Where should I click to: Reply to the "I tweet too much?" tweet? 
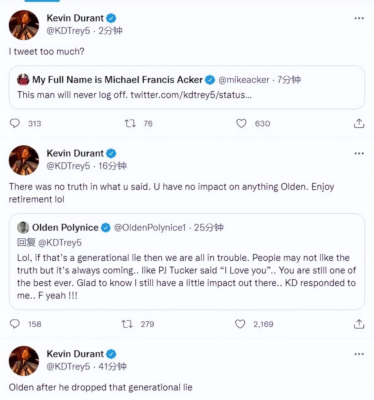pos(15,123)
